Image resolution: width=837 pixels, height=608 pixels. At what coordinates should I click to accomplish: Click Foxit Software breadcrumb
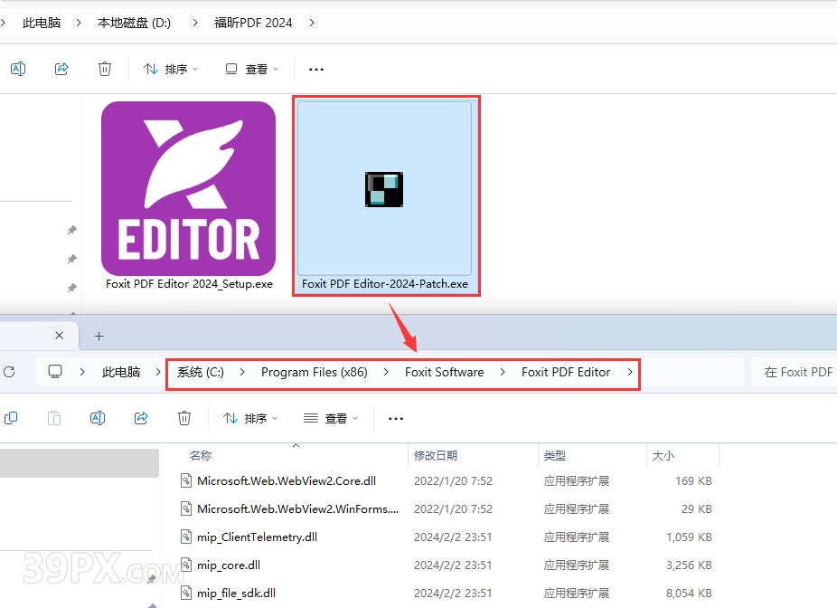click(444, 372)
